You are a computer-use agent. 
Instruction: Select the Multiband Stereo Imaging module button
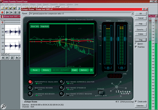62,94
